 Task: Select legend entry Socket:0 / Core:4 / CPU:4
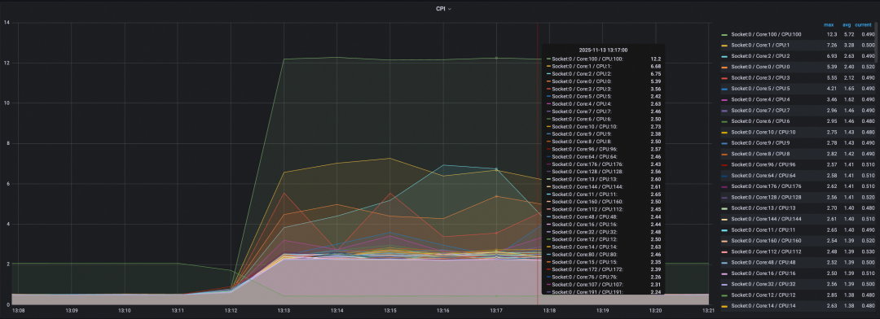coord(759,100)
